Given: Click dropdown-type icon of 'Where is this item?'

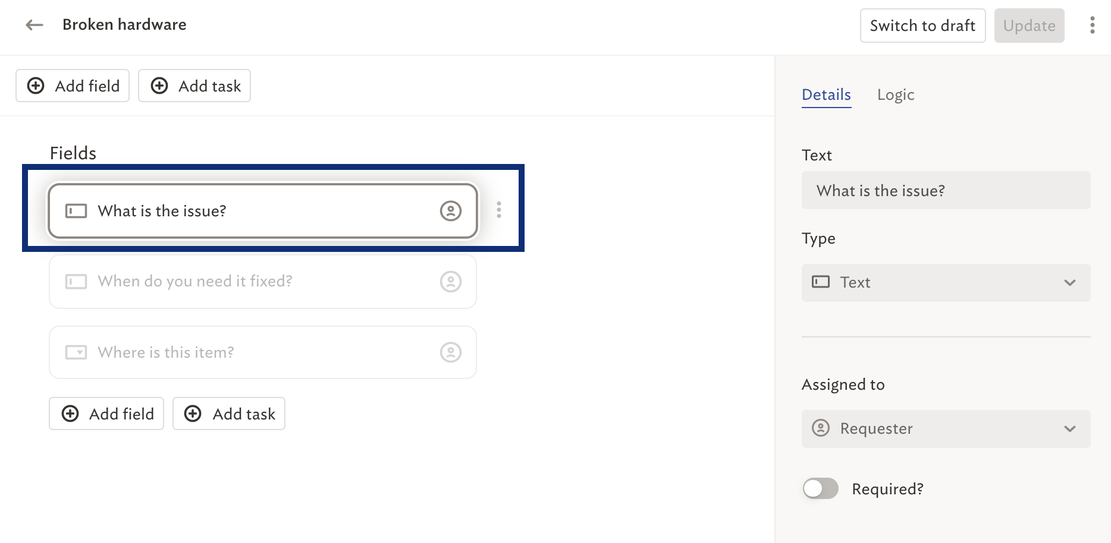Looking at the screenshot, I should [x=76, y=352].
